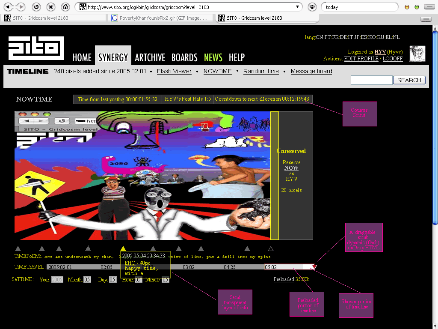
Task: Click the 'Time from last posting' counter
Action: pos(117,99)
